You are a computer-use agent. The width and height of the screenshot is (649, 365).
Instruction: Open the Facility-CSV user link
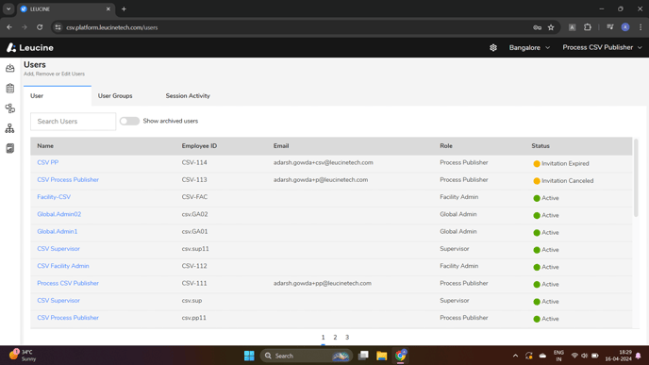54,197
